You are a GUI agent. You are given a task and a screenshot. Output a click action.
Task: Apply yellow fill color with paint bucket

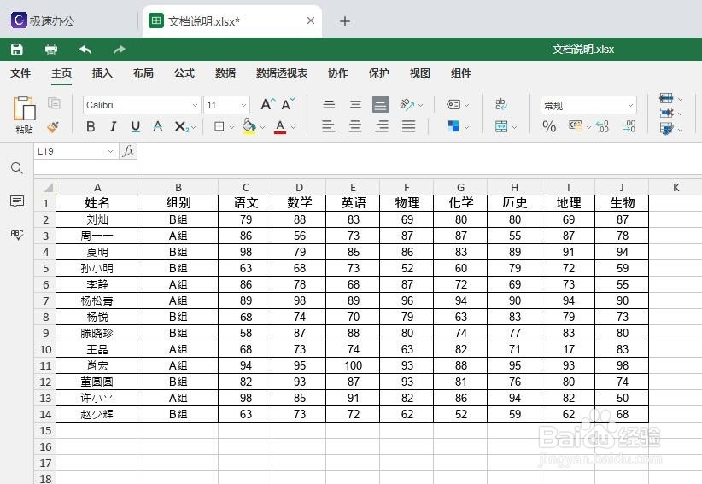[x=249, y=126]
